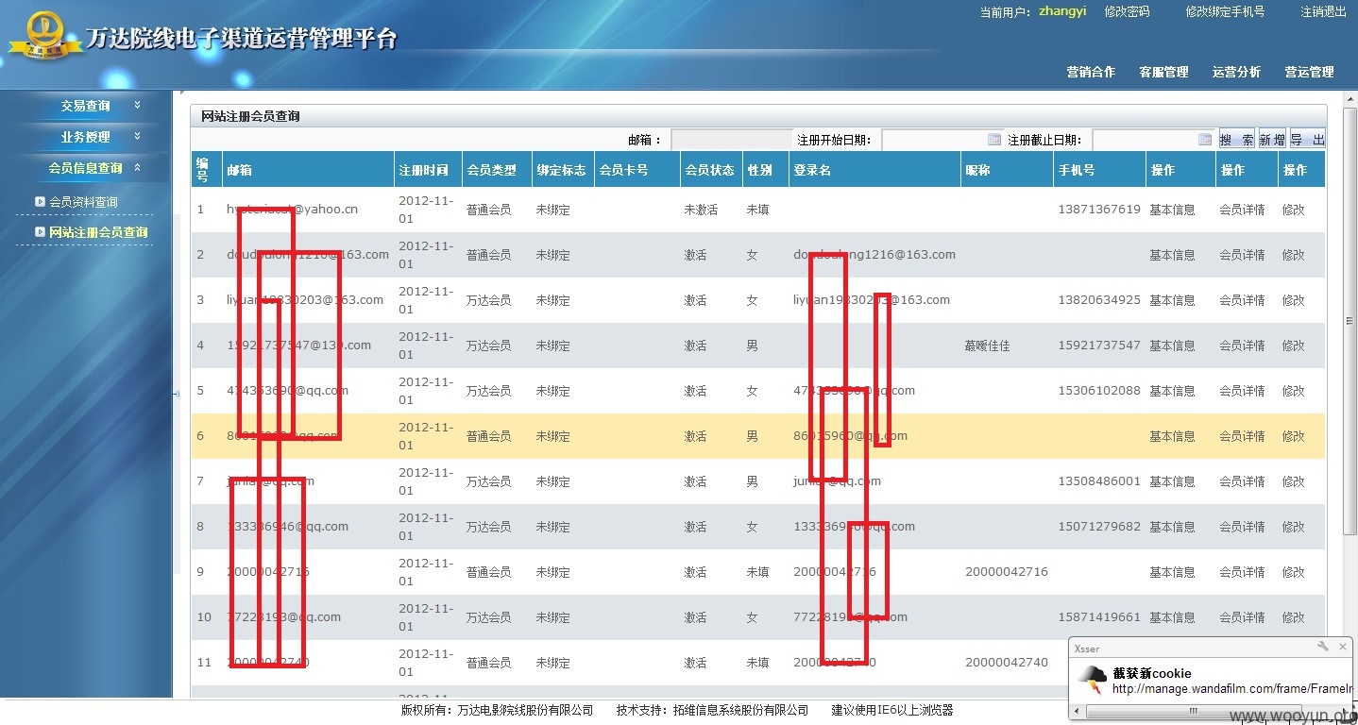Click the 搜索 search button
This screenshot has height=725, width=1358.
(x=1237, y=140)
